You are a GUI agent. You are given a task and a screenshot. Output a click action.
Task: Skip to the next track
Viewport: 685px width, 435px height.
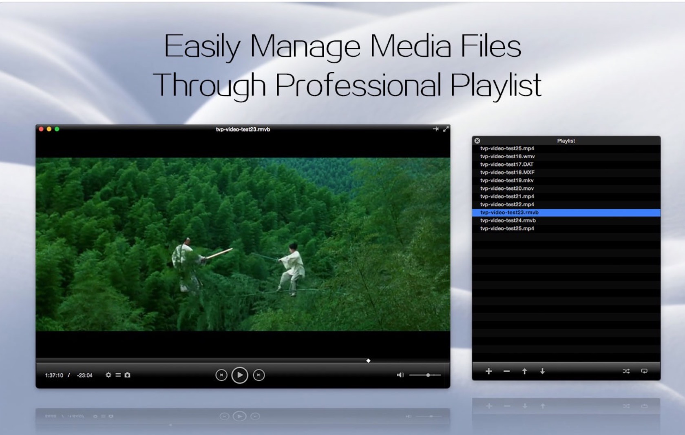tap(259, 375)
